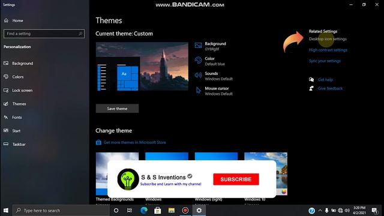
Task: Open network settings tray icon
Action: tap(340, 211)
